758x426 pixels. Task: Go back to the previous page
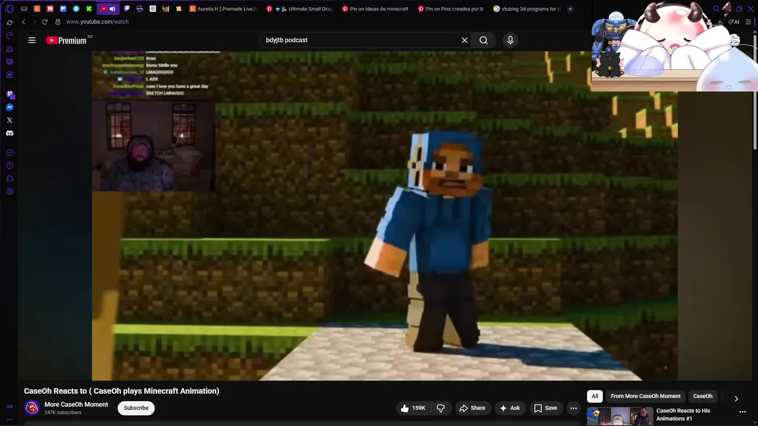24,22
